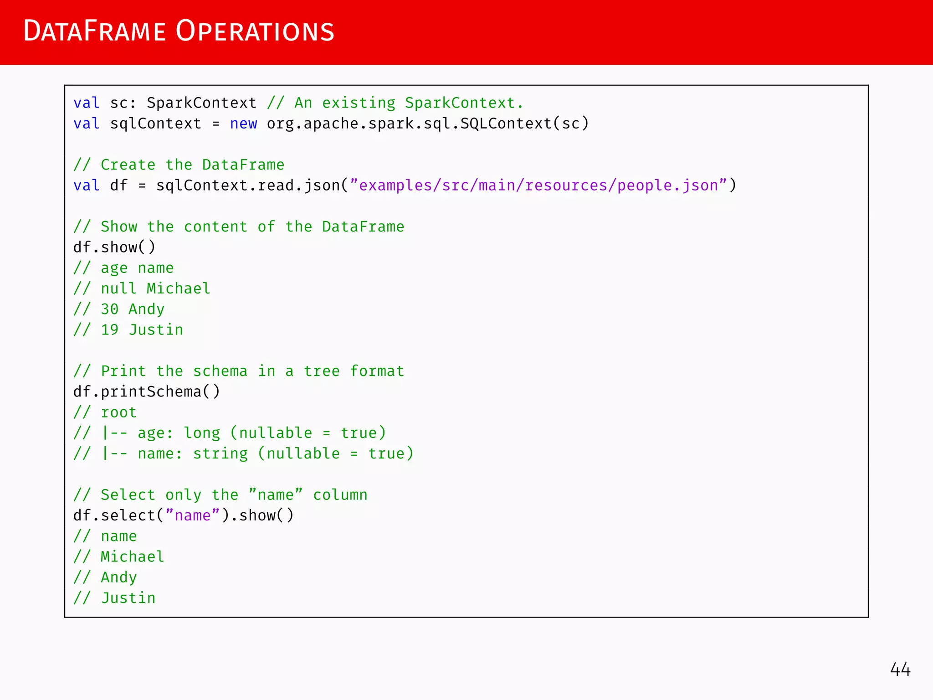
Task: Click the comment '// 30 Andy'
Action: [x=119, y=309]
